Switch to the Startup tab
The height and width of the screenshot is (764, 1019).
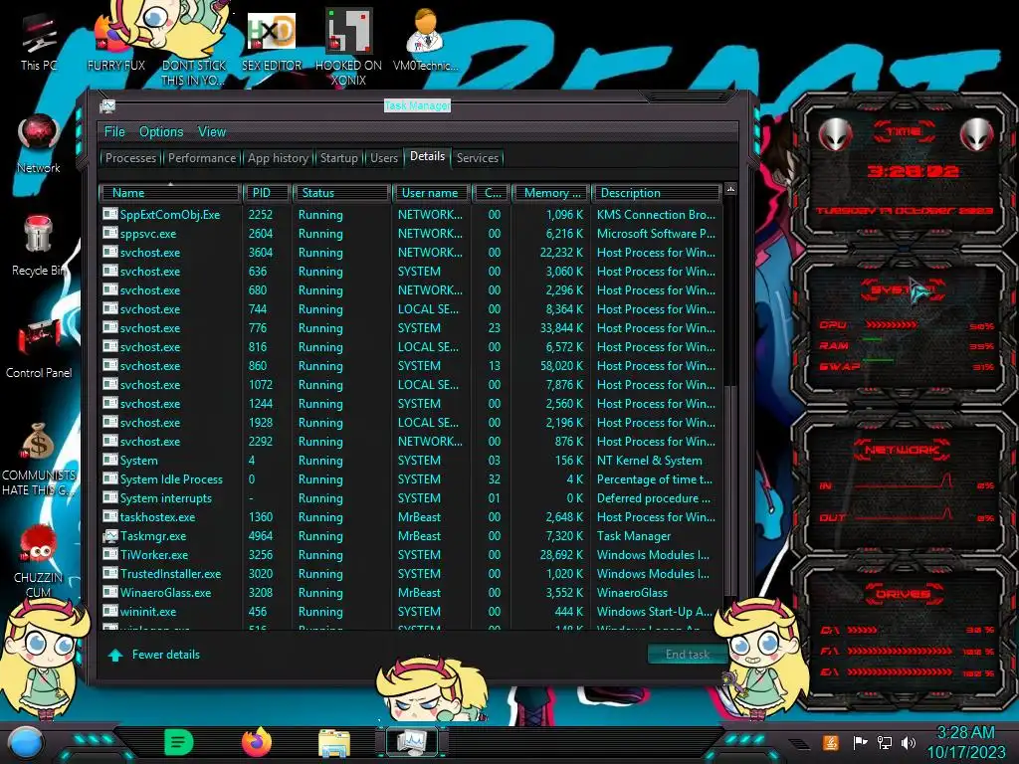coord(338,158)
